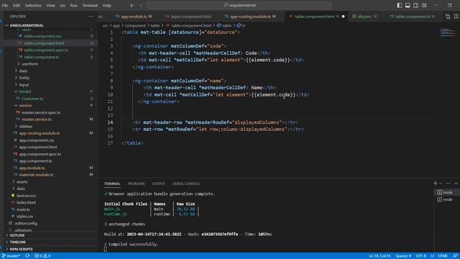Place cursor on line 14 code
This screenshot has height=259, width=460.
tap(216, 122)
